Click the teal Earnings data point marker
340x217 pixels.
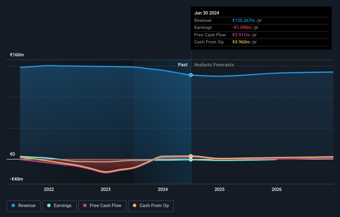click(191, 160)
